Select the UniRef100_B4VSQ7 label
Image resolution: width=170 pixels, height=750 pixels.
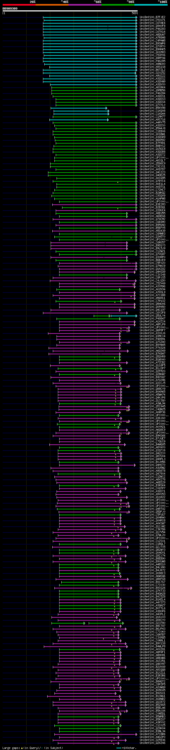click(x=152, y=377)
